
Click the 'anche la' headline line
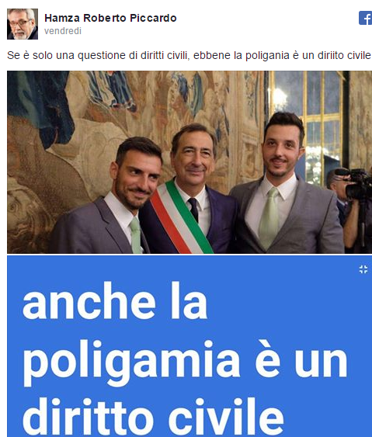click(115, 301)
